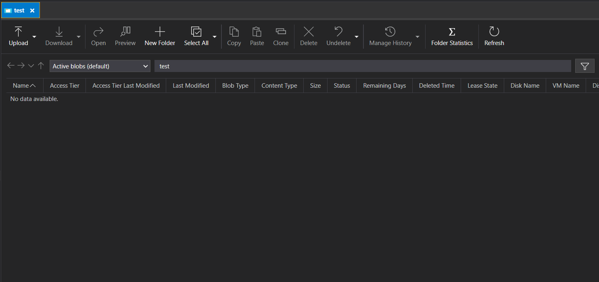This screenshot has height=282, width=599.
Task: Click the Copy blob icon
Action: [x=234, y=36]
